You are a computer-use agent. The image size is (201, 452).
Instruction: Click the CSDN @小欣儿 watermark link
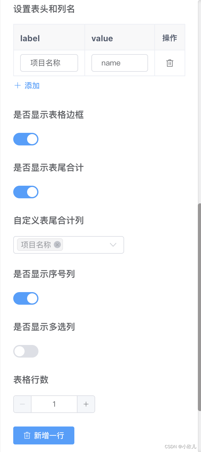181,446
